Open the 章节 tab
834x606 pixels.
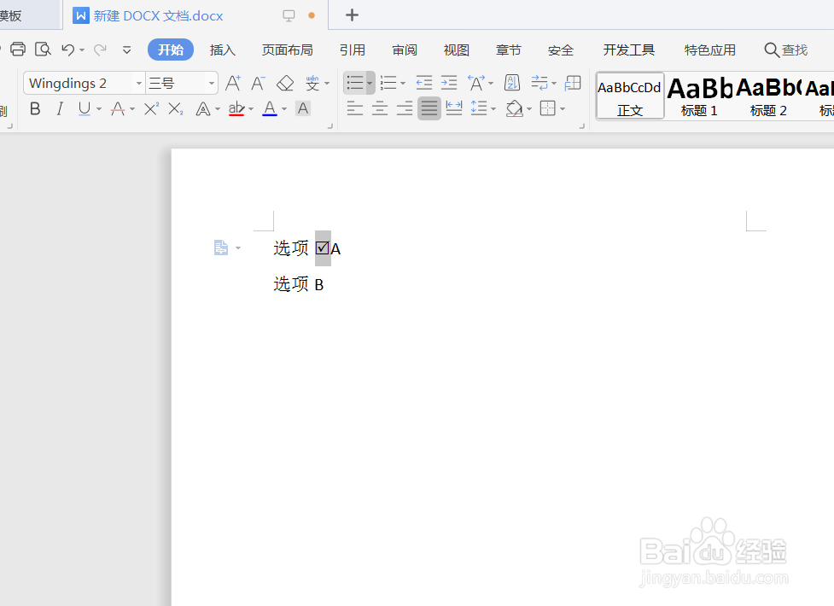[x=509, y=50]
